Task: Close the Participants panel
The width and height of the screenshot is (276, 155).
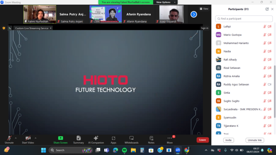Action: click(272, 9)
